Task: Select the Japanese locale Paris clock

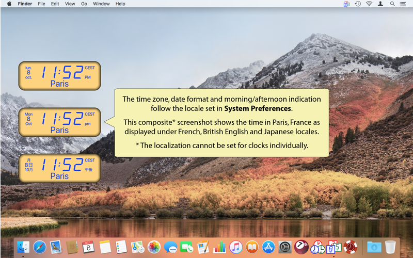Action: (59, 168)
